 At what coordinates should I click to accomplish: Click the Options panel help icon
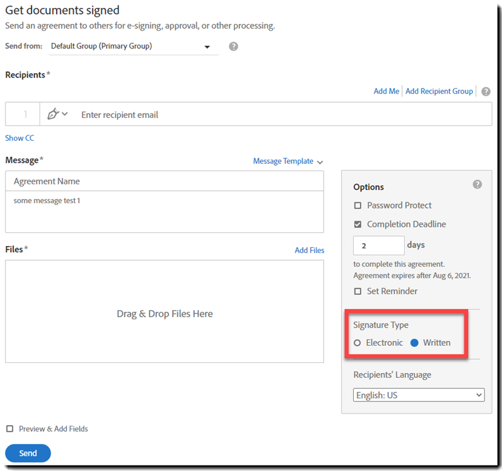(477, 184)
